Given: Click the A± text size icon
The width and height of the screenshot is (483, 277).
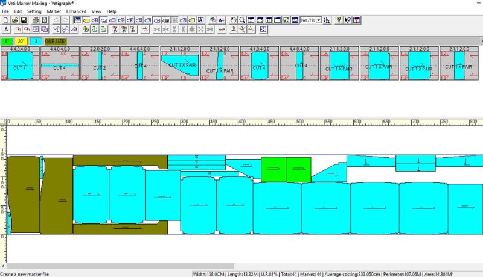Looking at the screenshot, I should pyautogui.click(x=221, y=20).
